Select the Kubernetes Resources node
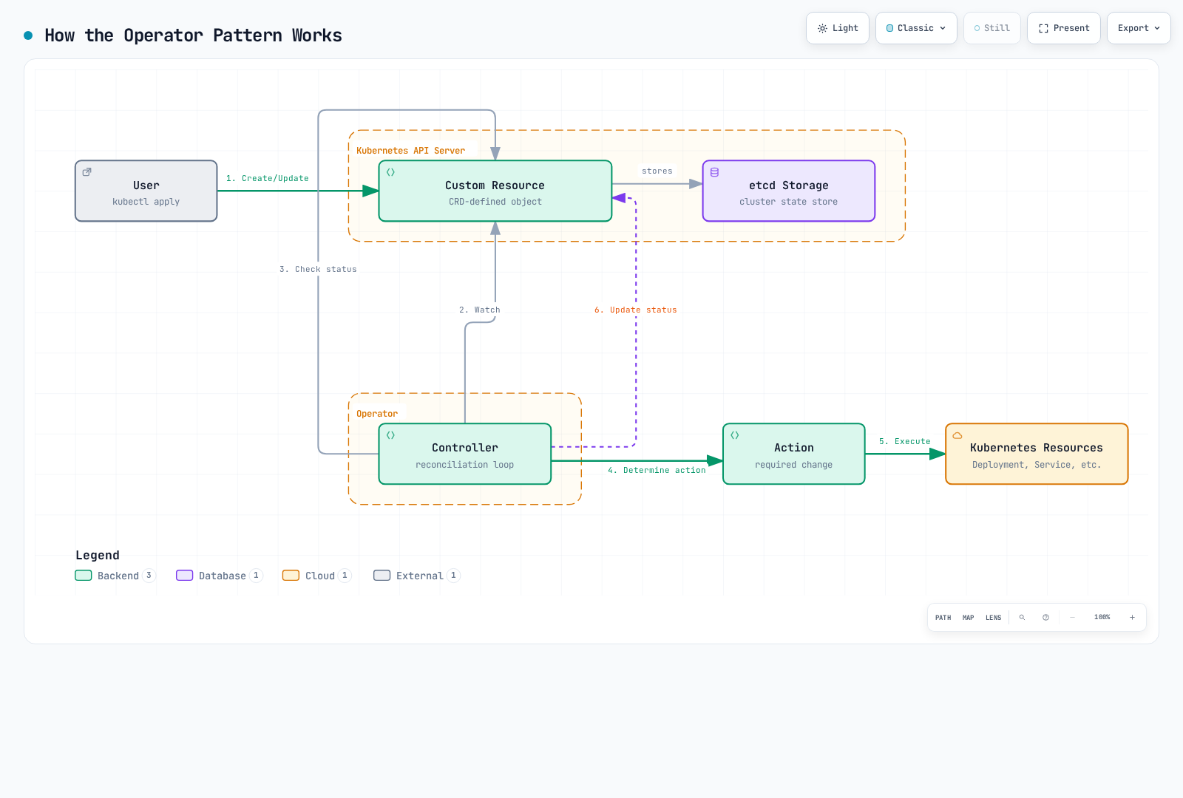The width and height of the screenshot is (1183, 798). [x=1037, y=454]
